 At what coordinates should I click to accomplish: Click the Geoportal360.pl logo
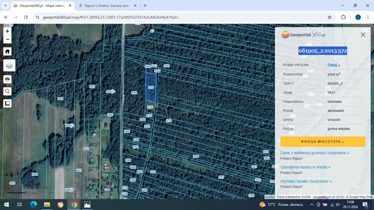[303, 35]
